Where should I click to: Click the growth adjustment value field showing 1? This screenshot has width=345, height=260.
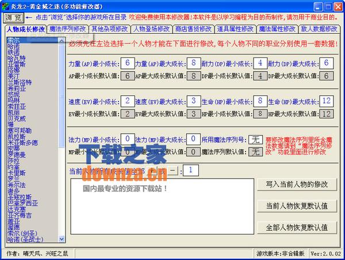click(190, 170)
